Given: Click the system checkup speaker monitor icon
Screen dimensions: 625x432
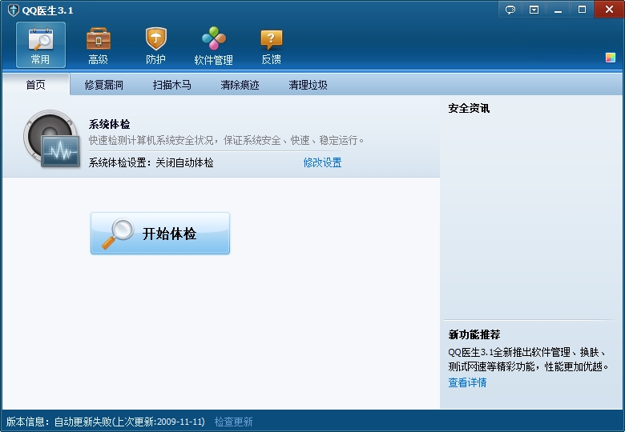Looking at the screenshot, I should 51,138.
